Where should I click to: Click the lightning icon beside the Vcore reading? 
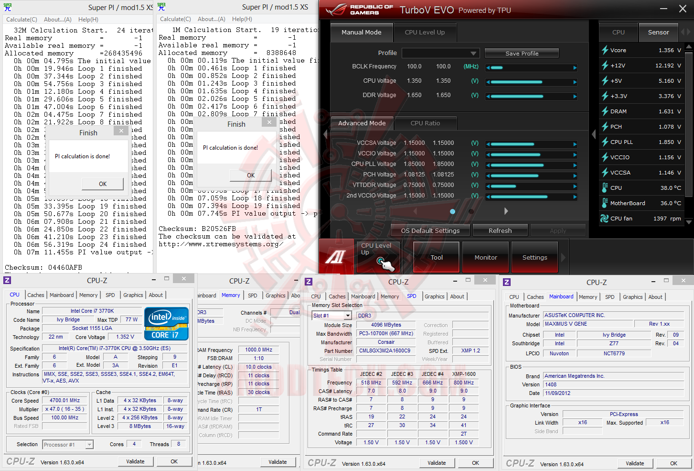[x=605, y=50]
